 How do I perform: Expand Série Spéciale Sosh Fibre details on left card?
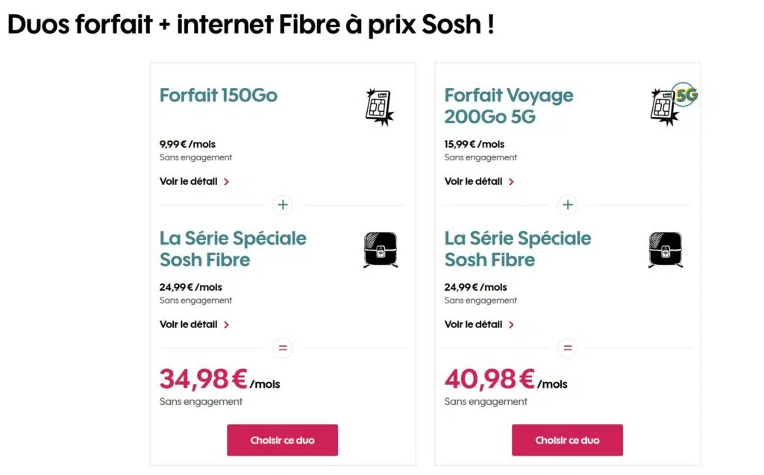pyautogui.click(x=195, y=324)
